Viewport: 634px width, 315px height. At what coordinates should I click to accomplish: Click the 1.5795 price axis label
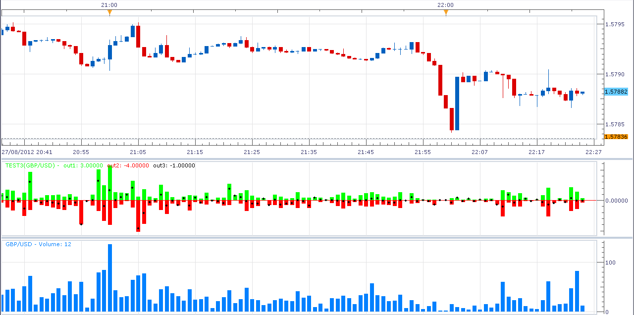tap(616, 24)
